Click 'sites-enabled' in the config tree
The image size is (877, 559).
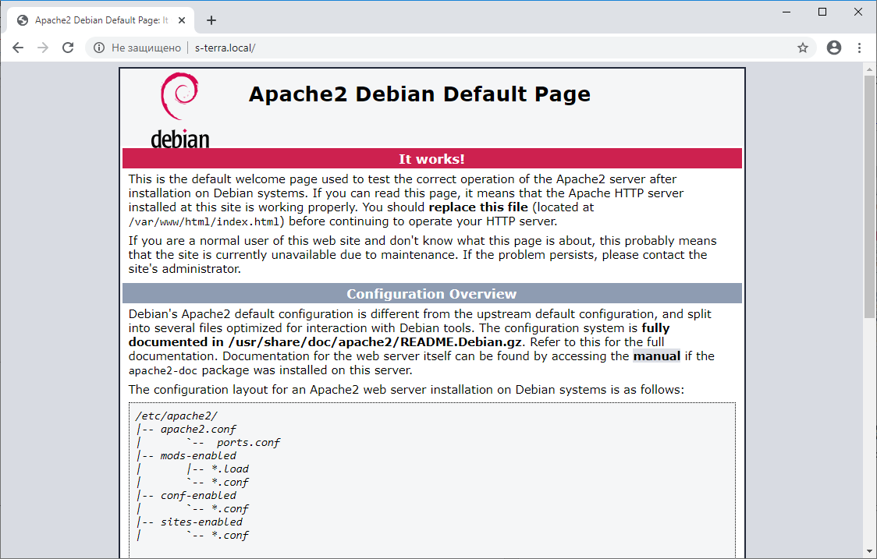coord(201,522)
